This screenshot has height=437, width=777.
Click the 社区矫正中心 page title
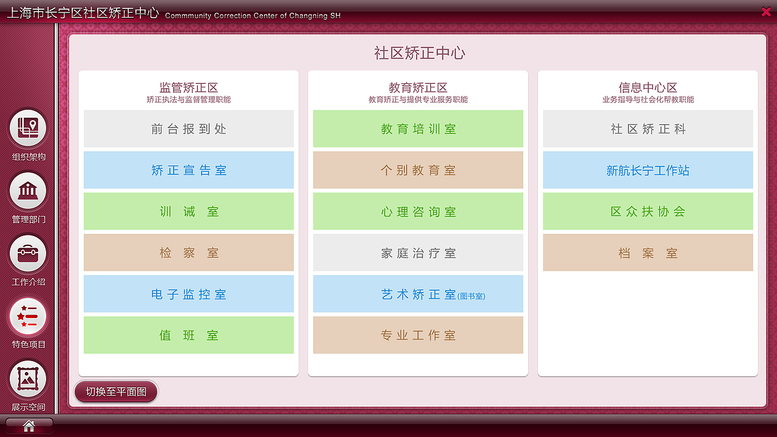click(419, 53)
